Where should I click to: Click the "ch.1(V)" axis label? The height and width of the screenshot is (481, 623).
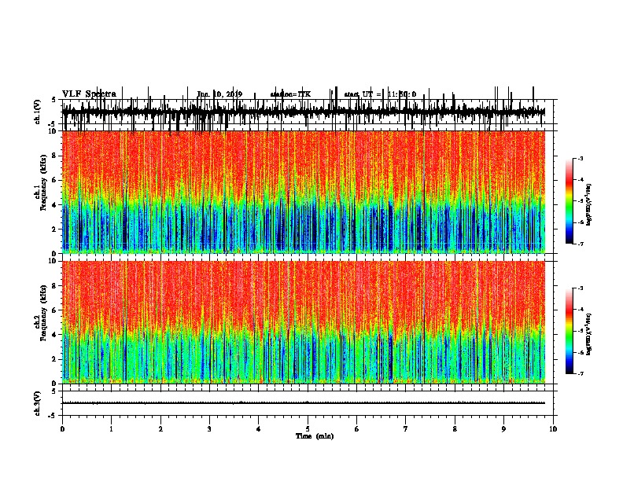pyautogui.click(x=38, y=112)
